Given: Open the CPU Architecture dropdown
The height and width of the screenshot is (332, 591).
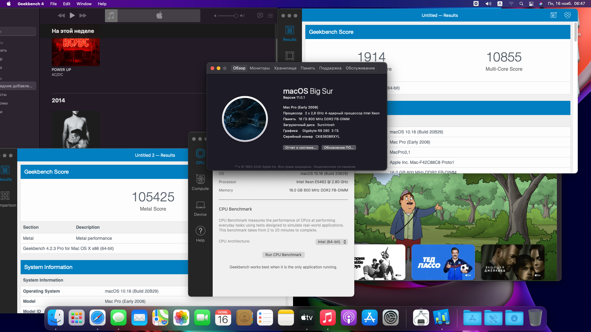Looking at the screenshot, I should click(x=332, y=242).
